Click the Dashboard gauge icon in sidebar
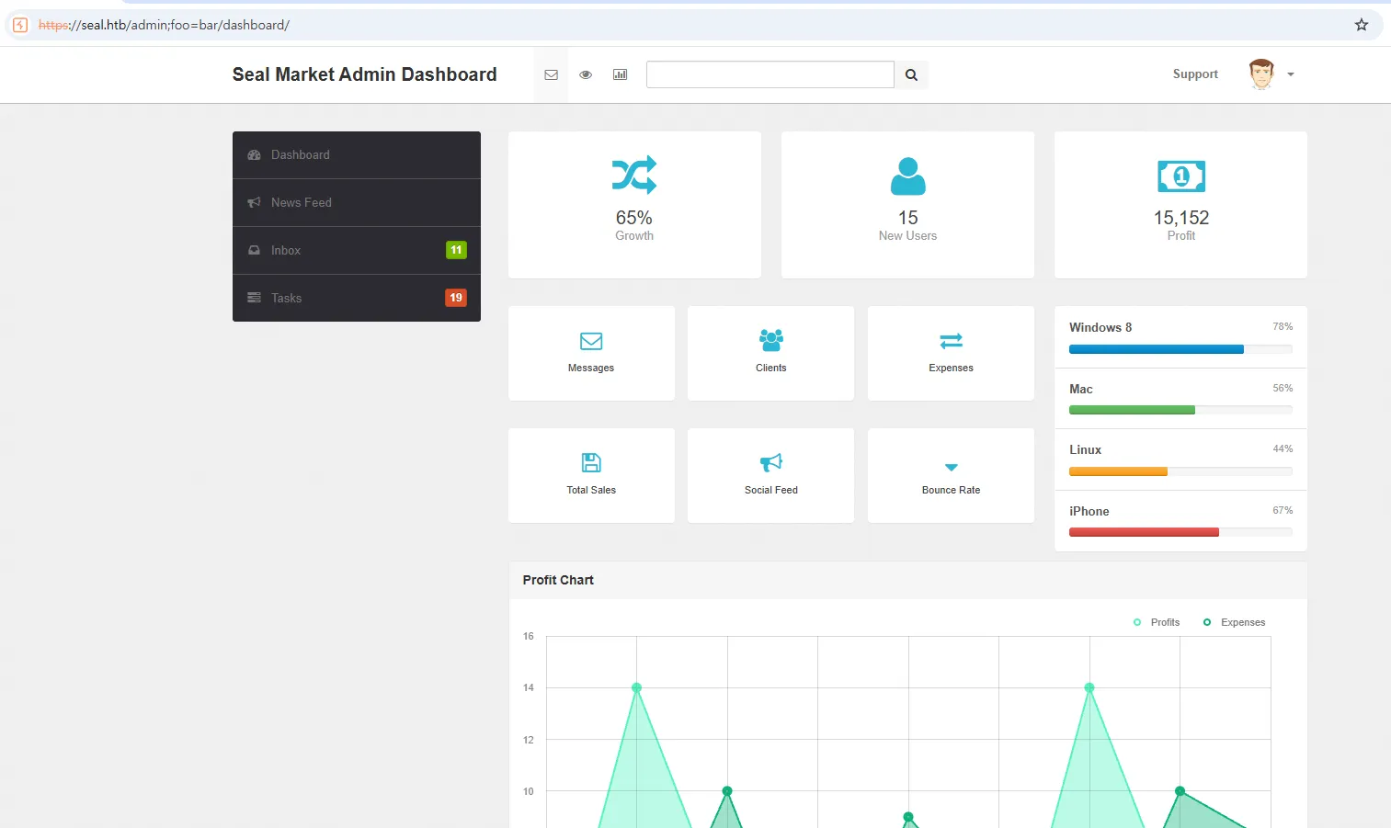This screenshot has height=828, width=1391. click(254, 155)
